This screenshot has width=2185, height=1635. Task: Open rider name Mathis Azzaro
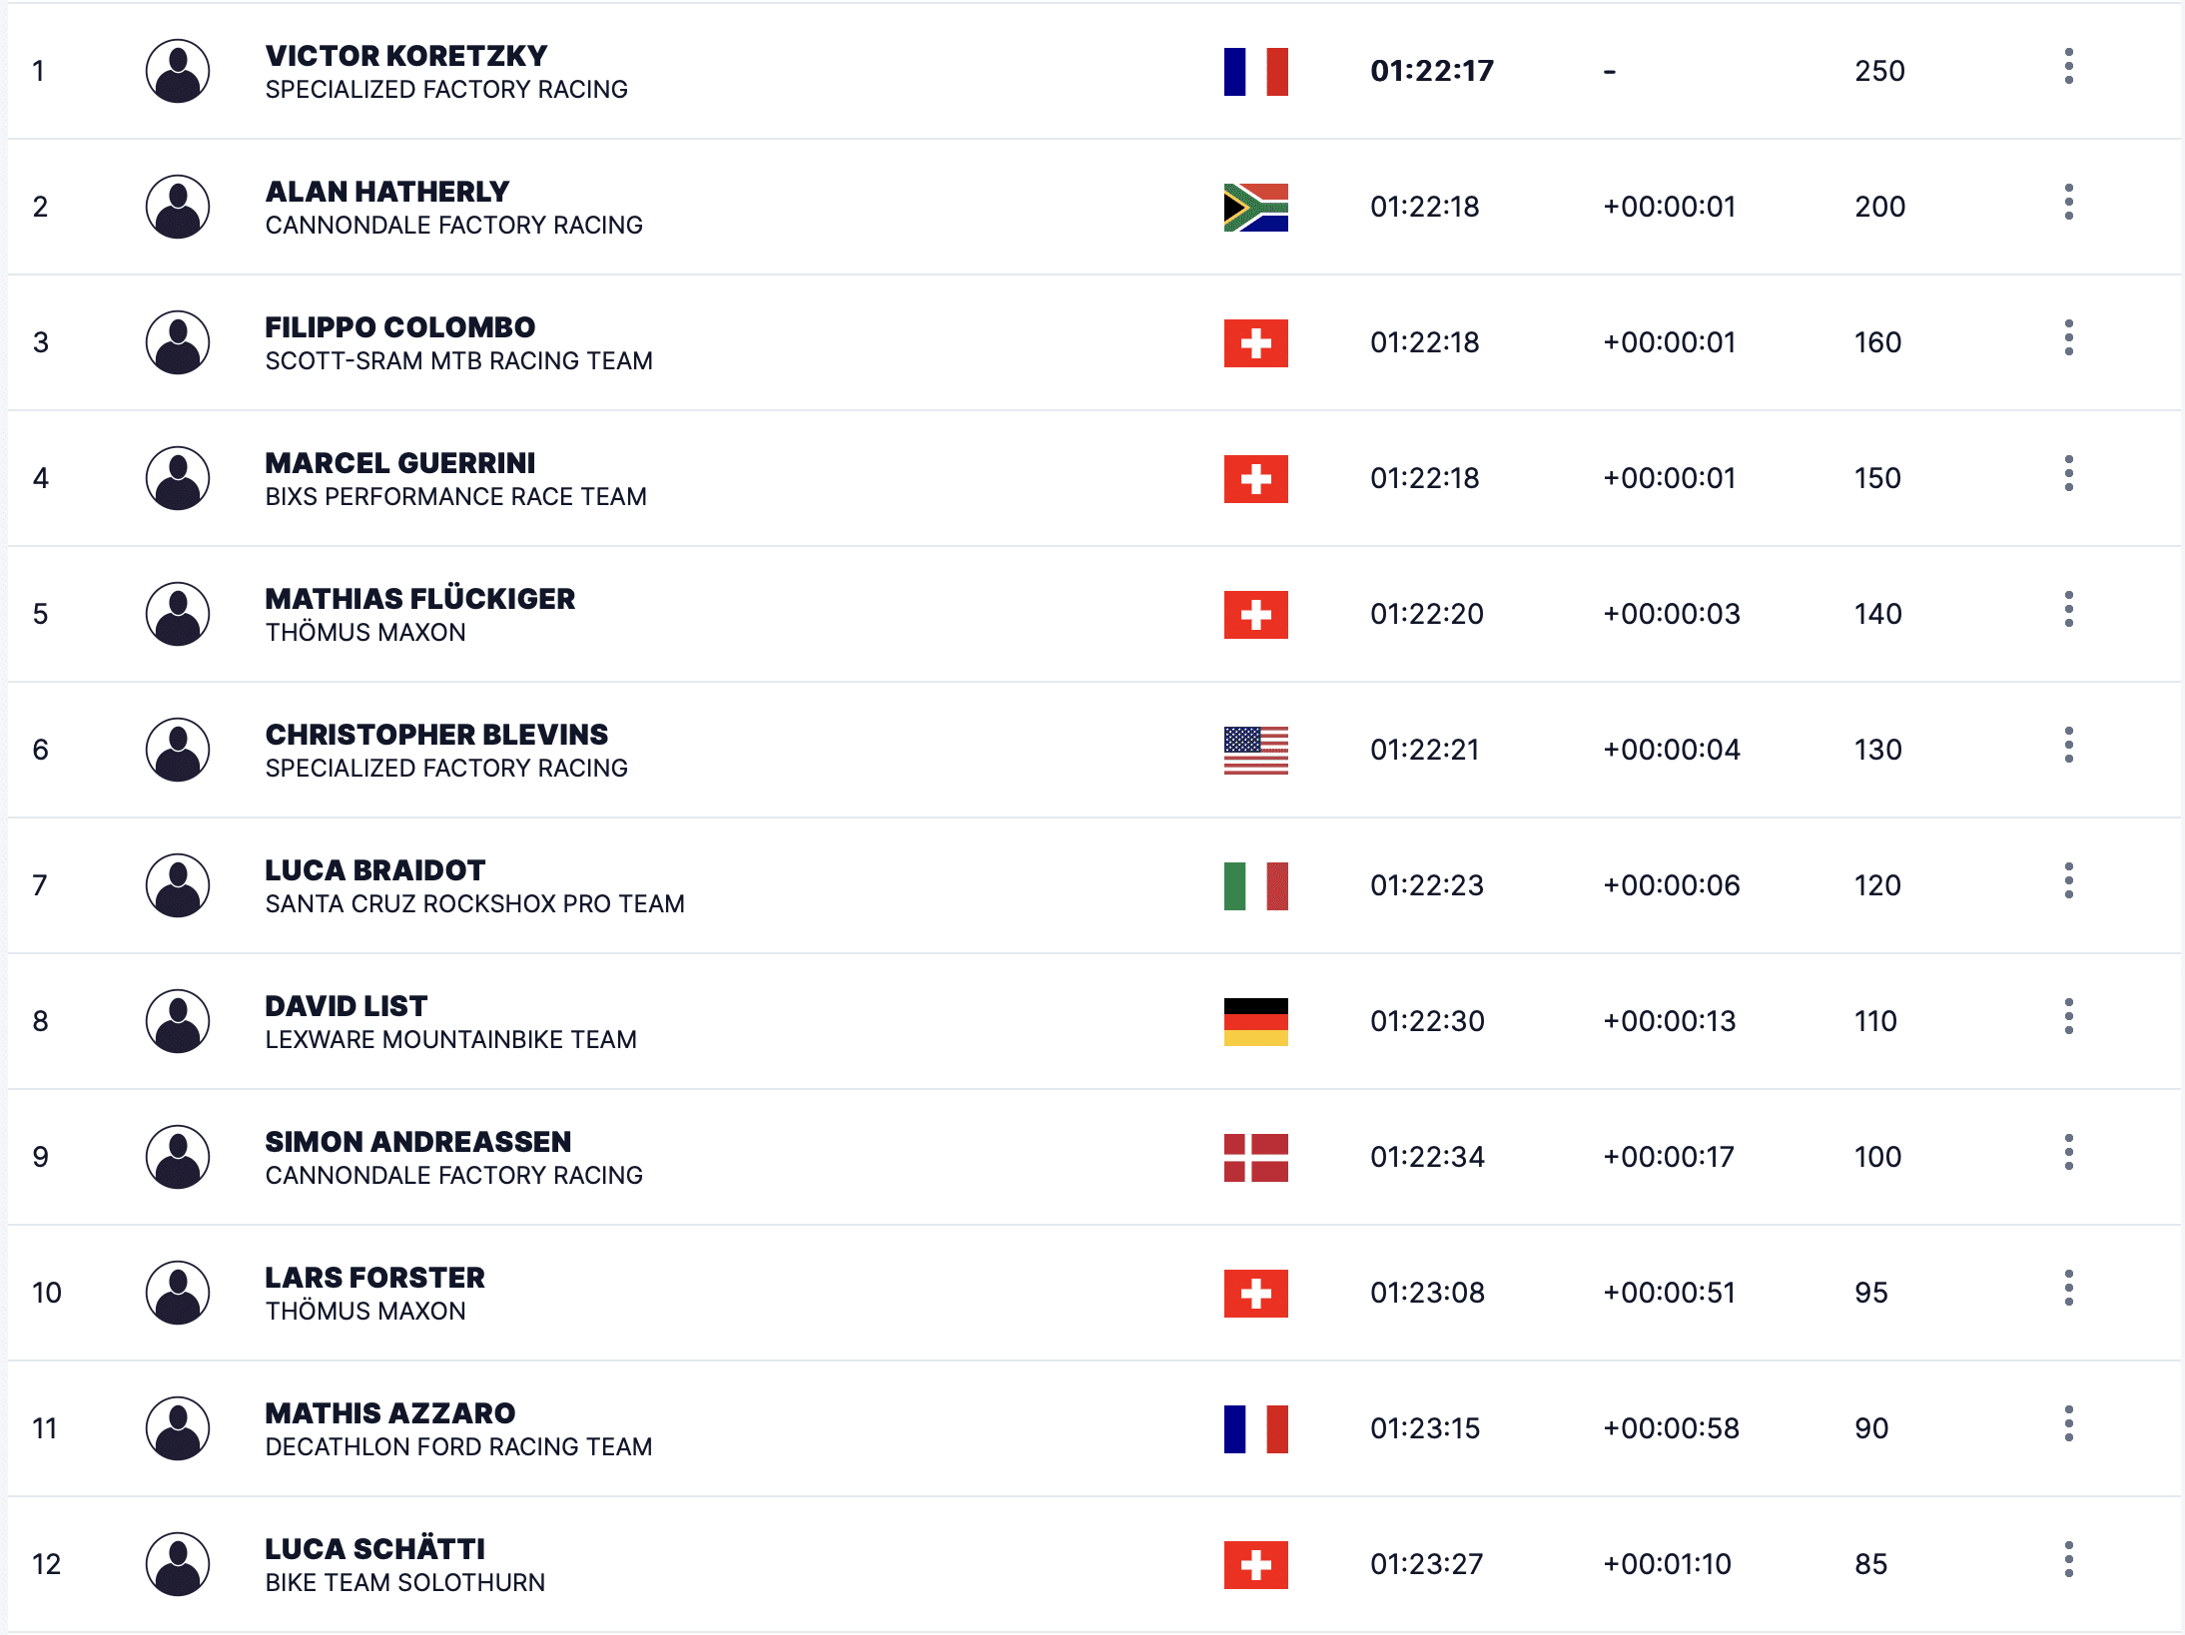(x=389, y=1413)
